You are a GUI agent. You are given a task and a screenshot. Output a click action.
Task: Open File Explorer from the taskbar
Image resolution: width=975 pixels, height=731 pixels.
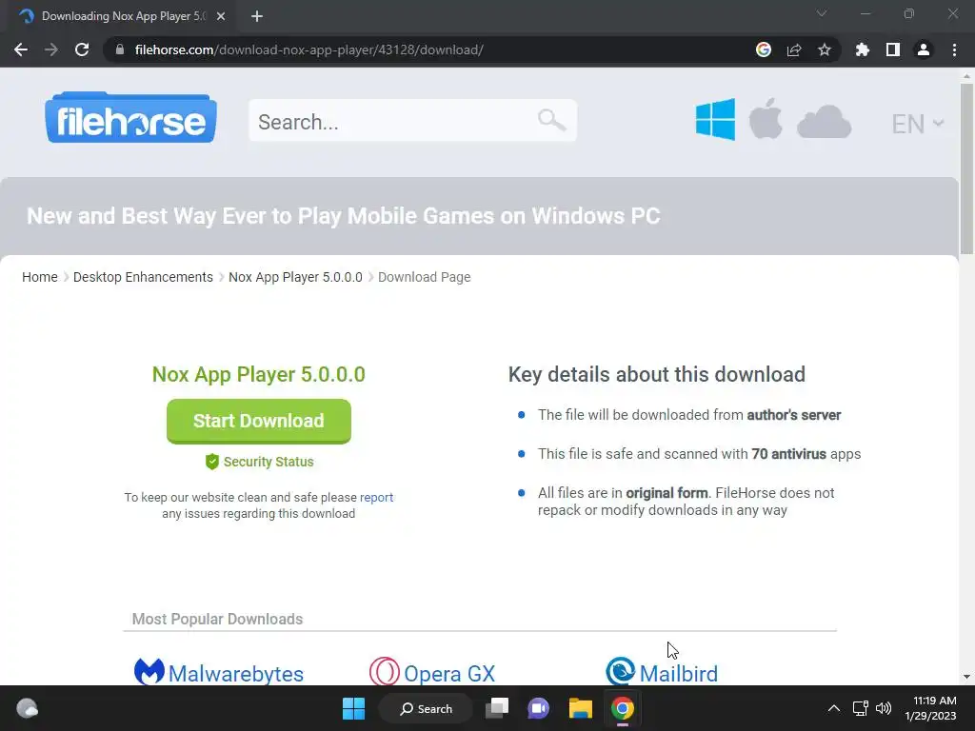580,708
